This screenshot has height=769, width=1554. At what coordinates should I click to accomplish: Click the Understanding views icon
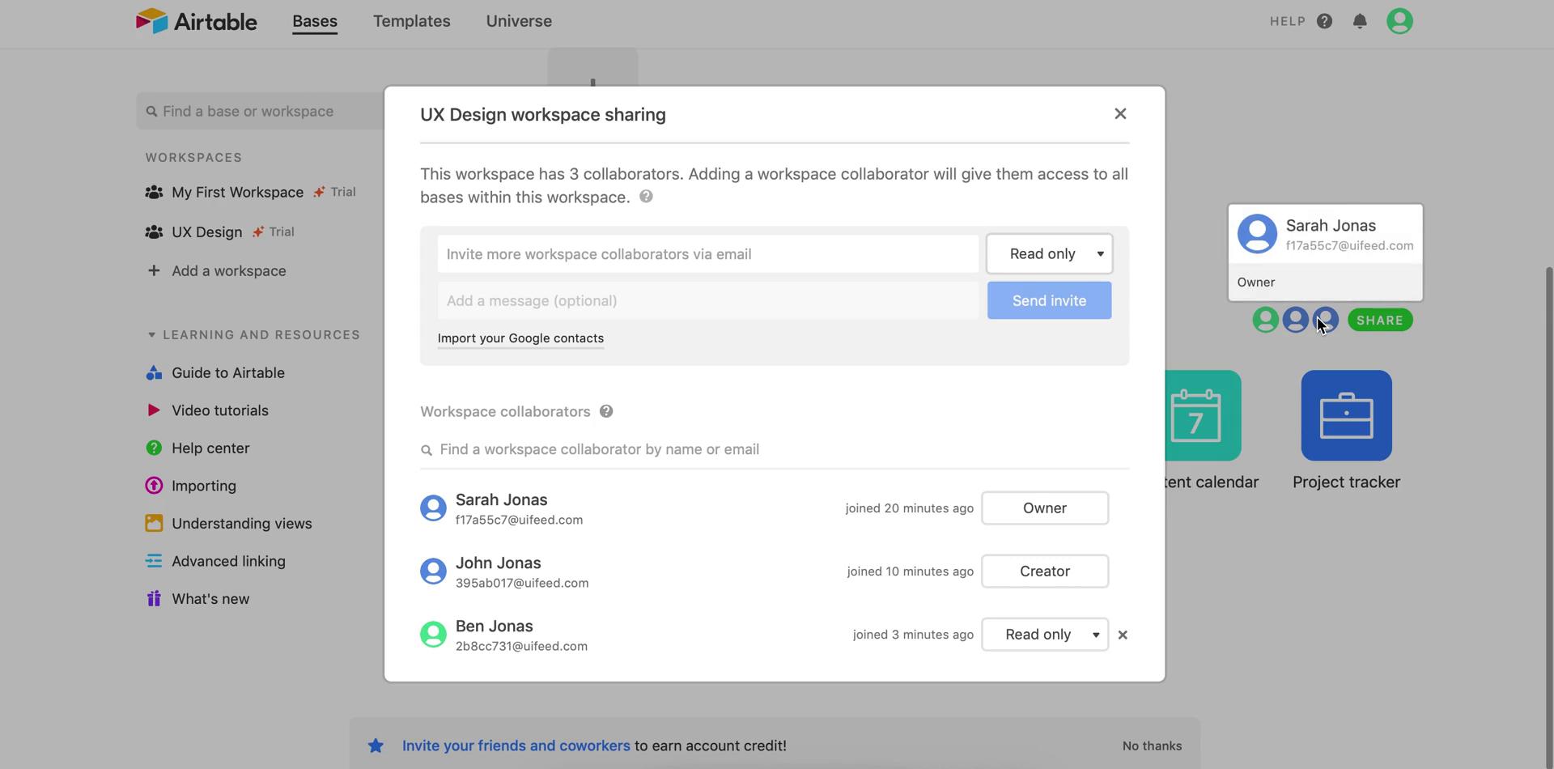coord(154,524)
